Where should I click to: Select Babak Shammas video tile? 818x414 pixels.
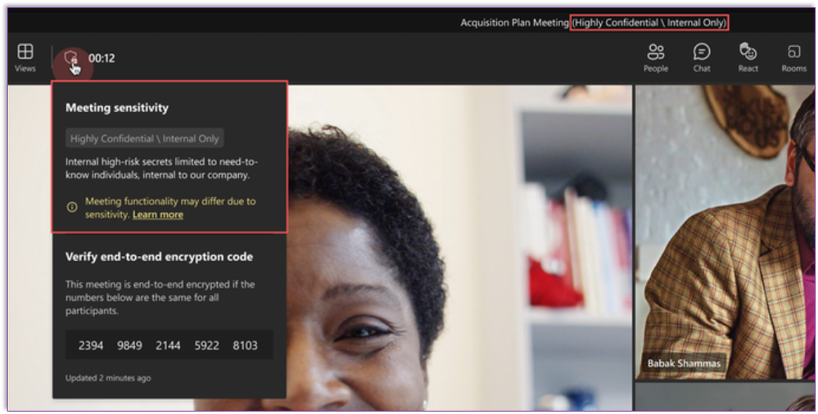(725, 232)
